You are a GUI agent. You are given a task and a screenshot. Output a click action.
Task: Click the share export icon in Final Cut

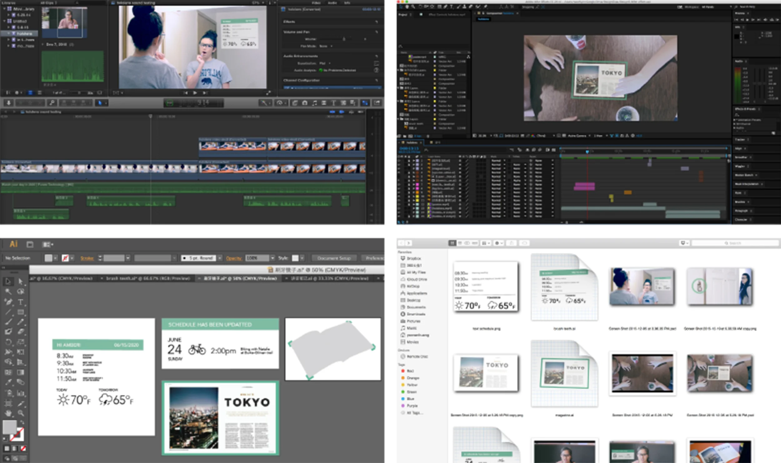377,103
